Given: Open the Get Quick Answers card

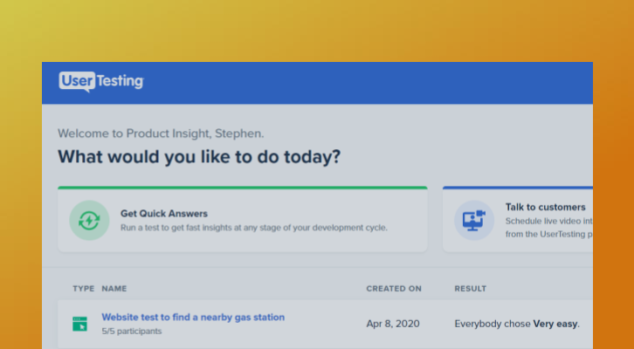Looking at the screenshot, I should [243, 219].
